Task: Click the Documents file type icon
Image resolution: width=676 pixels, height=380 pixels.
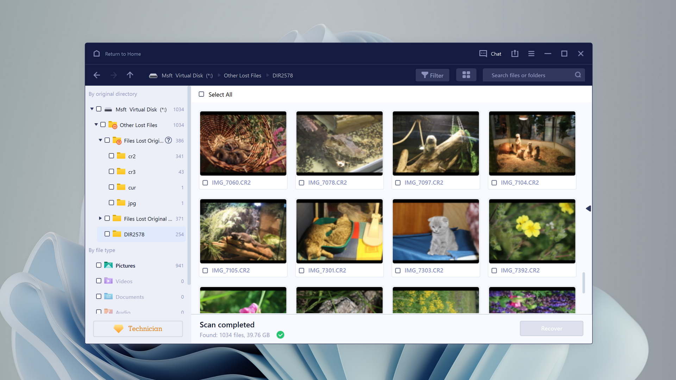Action: click(x=108, y=296)
